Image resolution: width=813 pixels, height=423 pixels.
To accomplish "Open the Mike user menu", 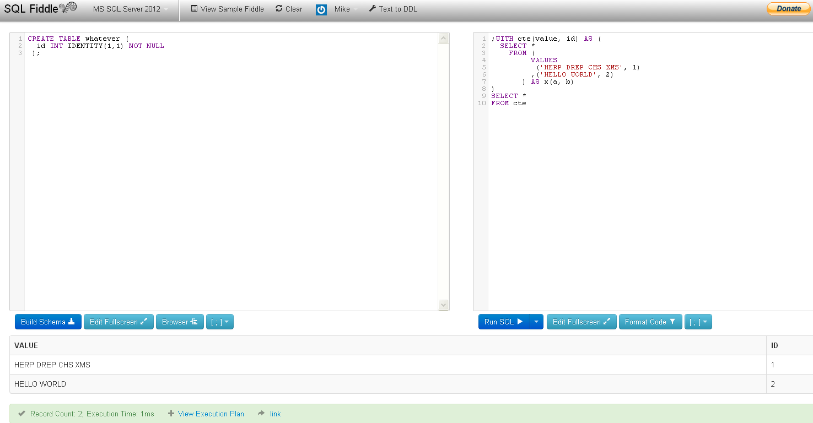I will (346, 9).
